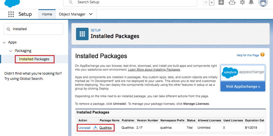The image size is (273, 136).
Task: View notifications via the bell icon
Action: pyautogui.click(x=251, y=2)
